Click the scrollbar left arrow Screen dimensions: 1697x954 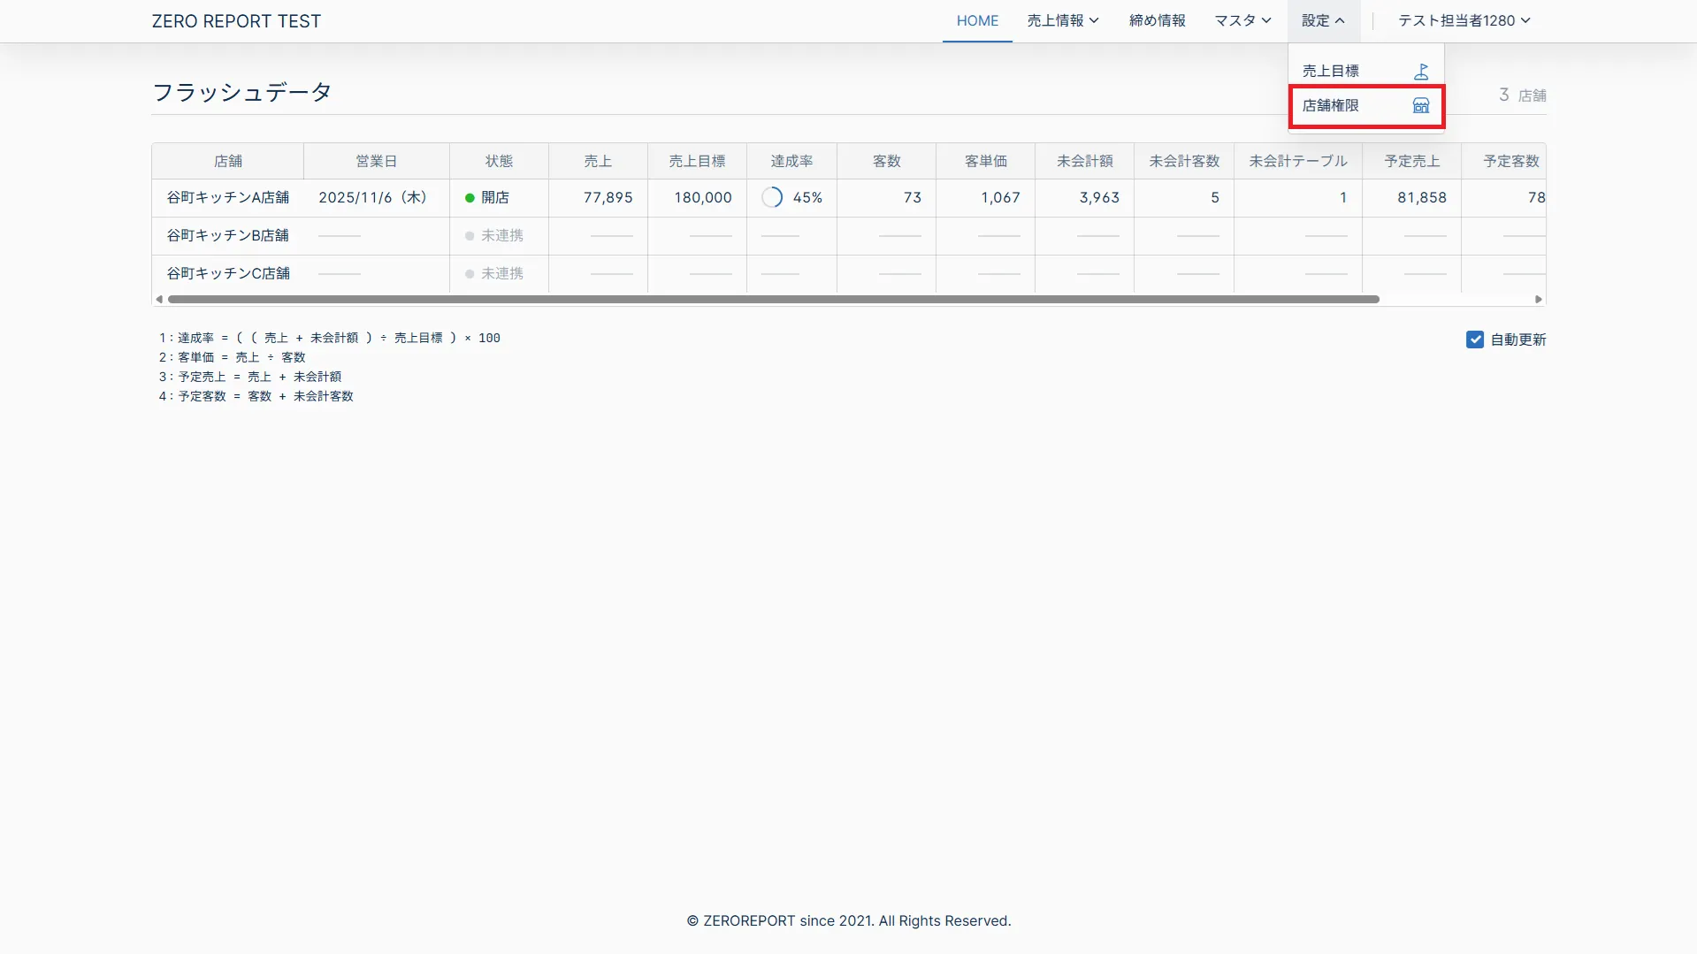pyautogui.click(x=159, y=300)
